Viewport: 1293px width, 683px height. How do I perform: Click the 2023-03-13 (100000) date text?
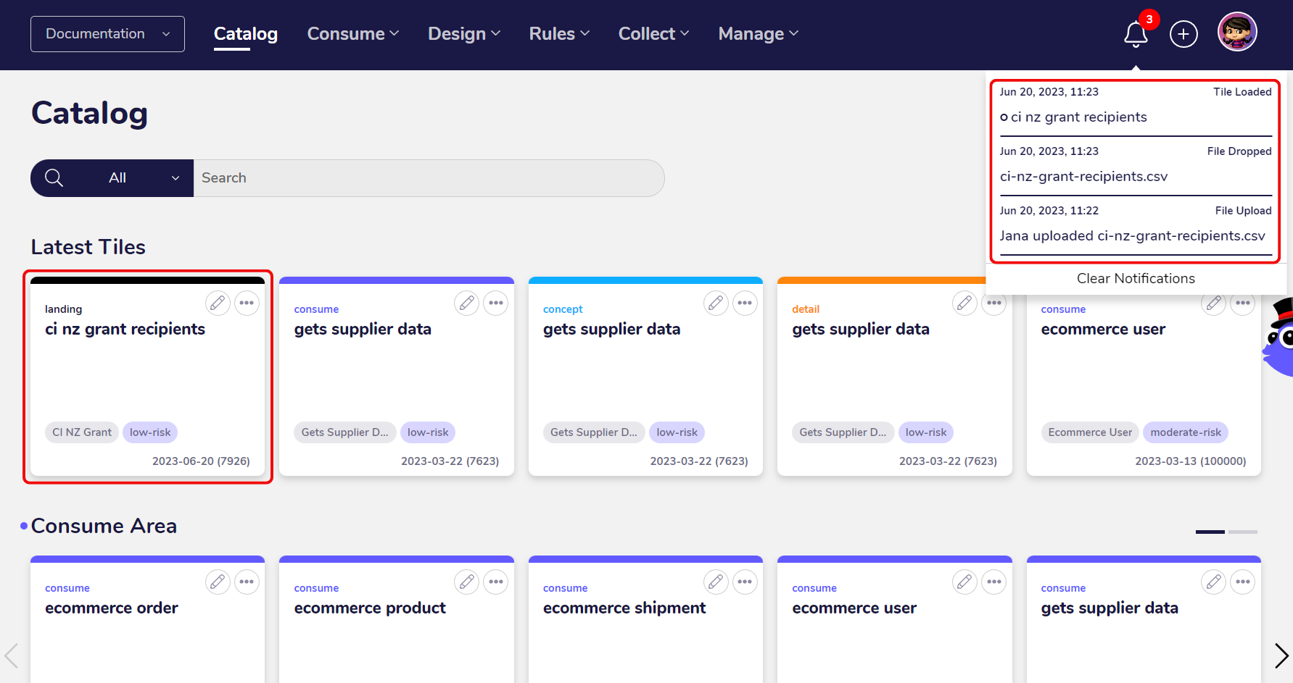pyautogui.click(x=1191, y=461)
